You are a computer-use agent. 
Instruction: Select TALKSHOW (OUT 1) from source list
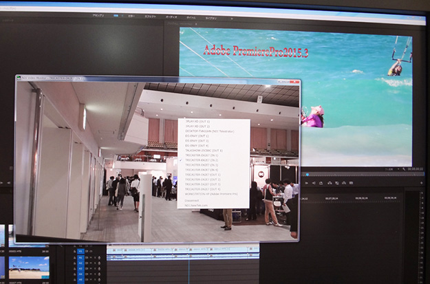click(x=204, y=150)
